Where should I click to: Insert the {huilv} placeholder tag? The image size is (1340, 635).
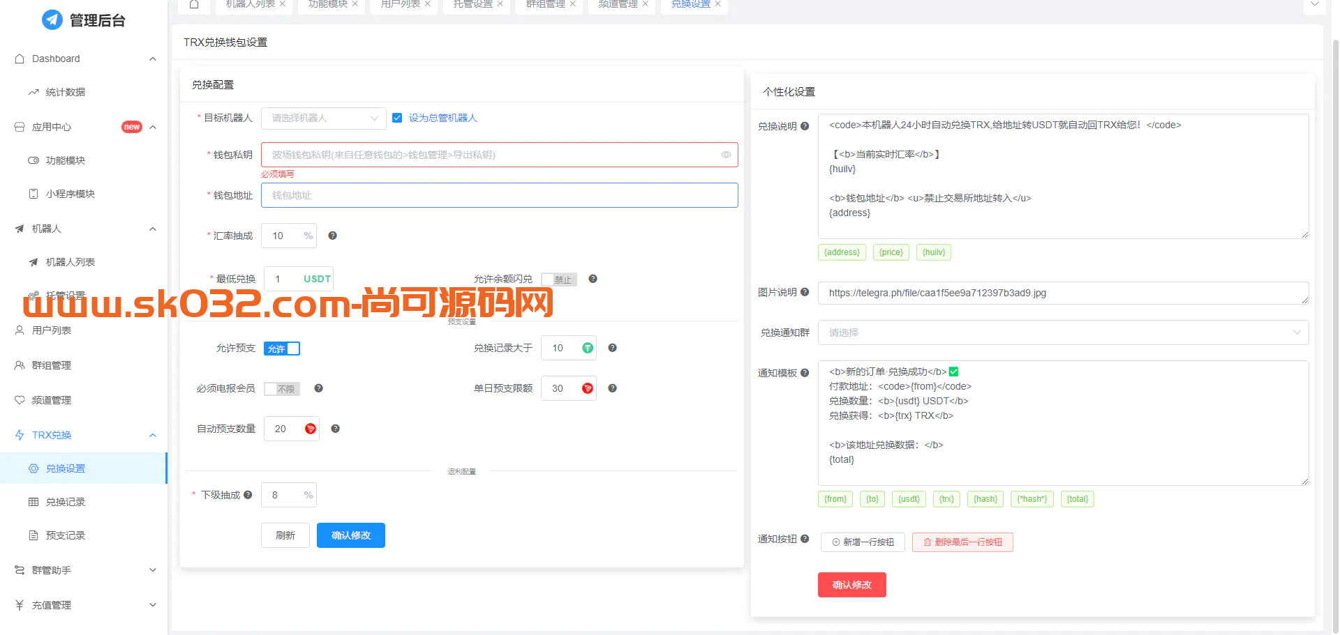click(x=934, y=252)
